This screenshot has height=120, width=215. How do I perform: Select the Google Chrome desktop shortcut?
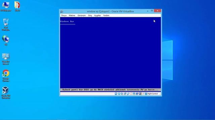(x=6, y=76)
